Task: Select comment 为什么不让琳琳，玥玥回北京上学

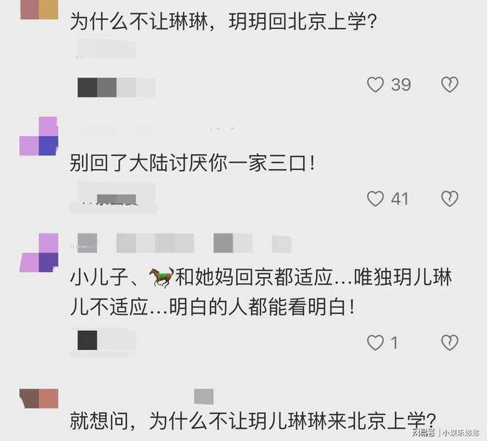Action: (x=224, y=22)
